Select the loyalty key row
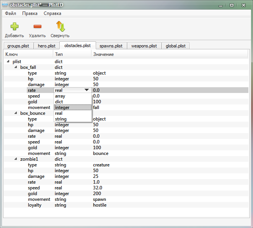253x228 pixels. [x=34, y=205]
